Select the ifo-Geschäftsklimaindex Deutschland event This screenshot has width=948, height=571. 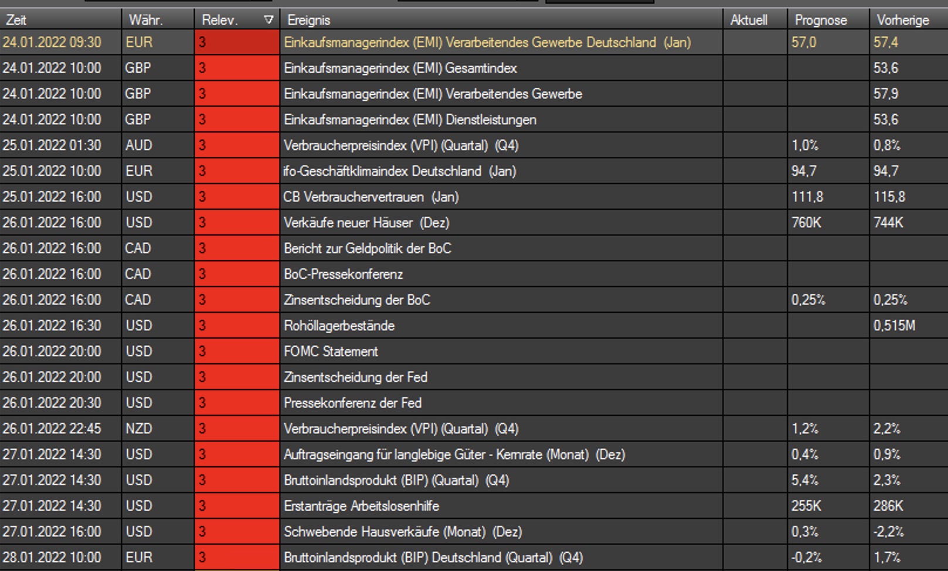tap(400, 171)
